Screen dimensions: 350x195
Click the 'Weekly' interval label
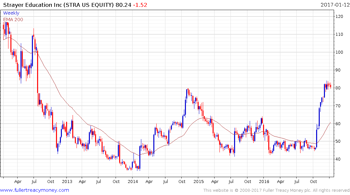pyautogui.click(x=11, y=13)
